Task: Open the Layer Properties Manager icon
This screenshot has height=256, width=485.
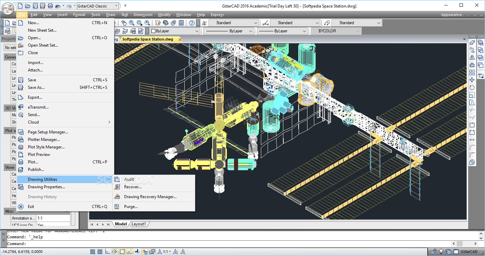Action: pyautogui.click(x=7, y=31)
